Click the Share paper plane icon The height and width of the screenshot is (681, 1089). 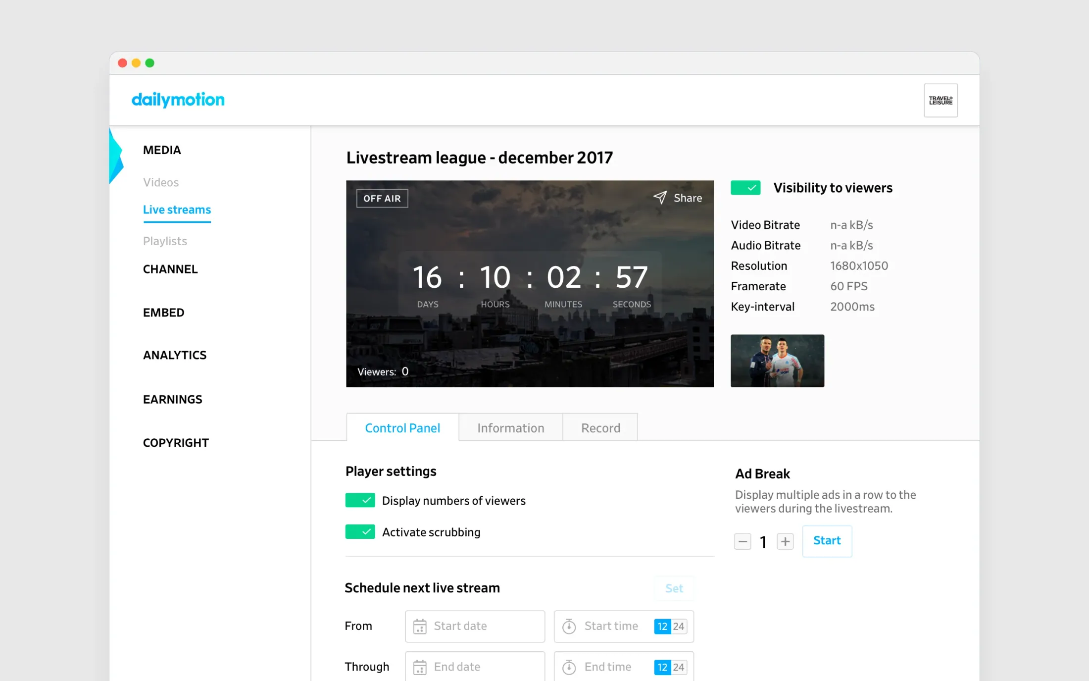[x=660, y=198]
